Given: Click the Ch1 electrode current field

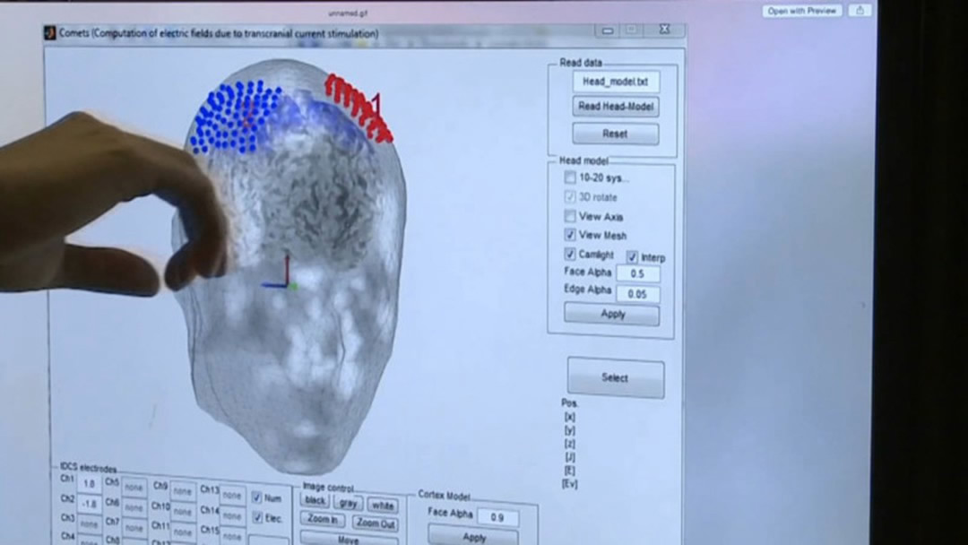Looking at the screenshot, I should tap(89, 484).
